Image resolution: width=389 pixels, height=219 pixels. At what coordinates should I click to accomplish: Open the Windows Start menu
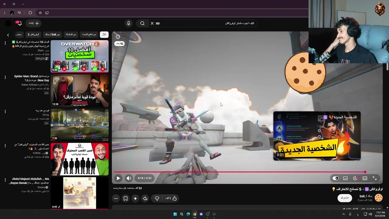click(175, 214)
